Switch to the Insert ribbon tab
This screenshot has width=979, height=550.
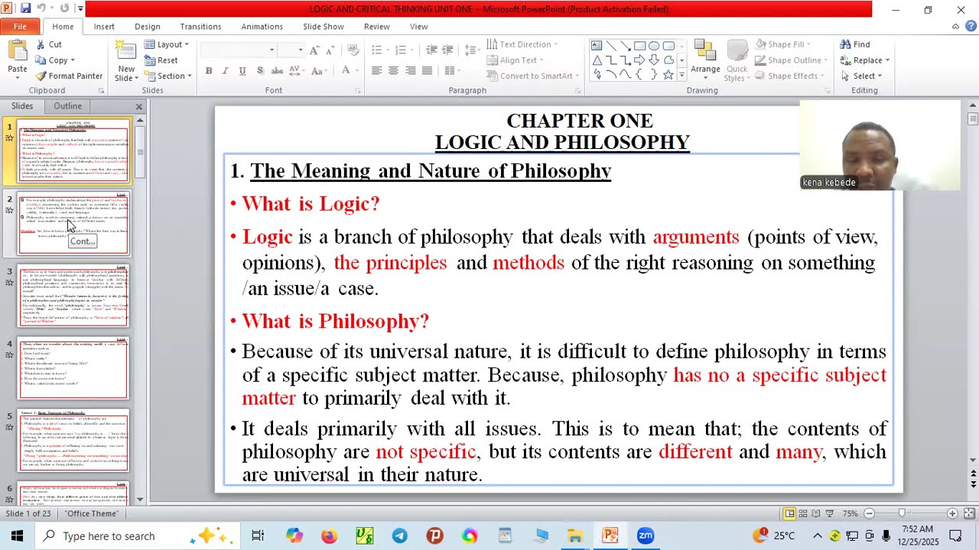104,27
